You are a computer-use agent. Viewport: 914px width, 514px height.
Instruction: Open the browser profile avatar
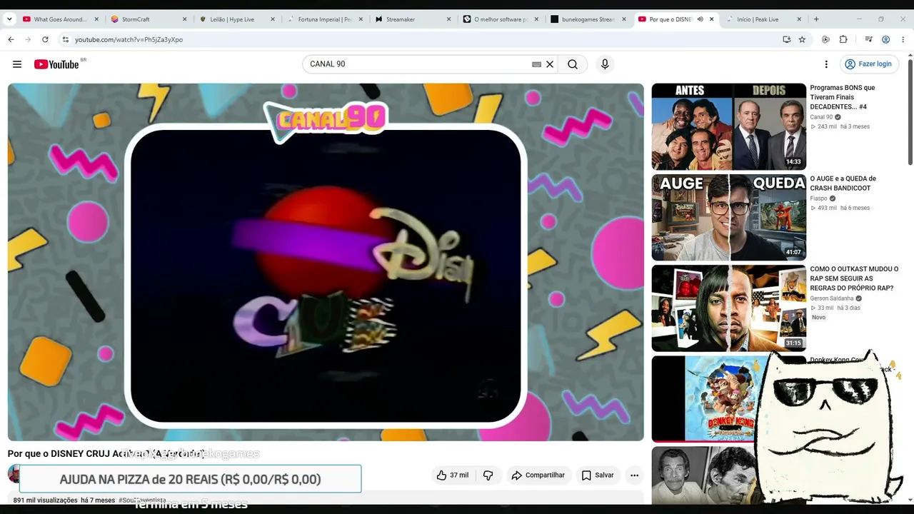885,39
